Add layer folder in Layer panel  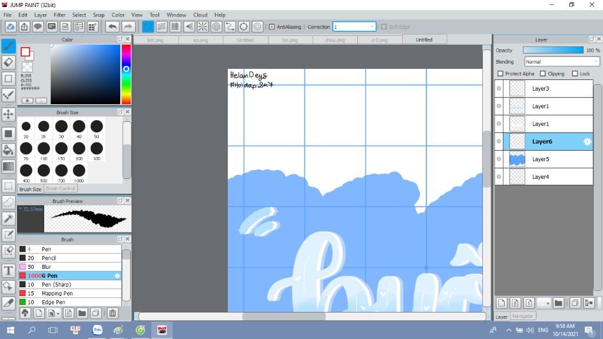(558, 303)
